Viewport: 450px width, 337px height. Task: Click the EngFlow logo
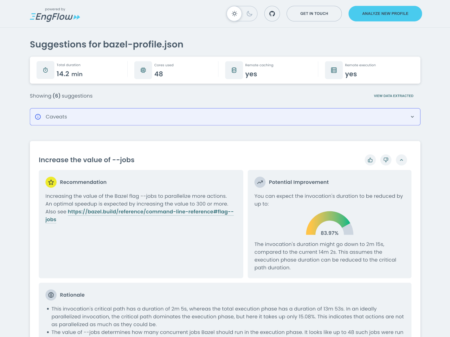(x=55, y=15)
